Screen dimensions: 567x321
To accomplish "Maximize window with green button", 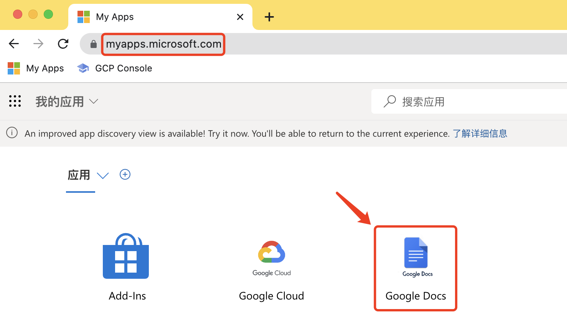I will tap(48, 14).
